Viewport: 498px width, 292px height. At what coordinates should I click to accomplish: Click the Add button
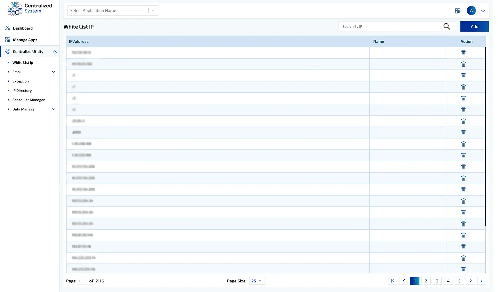pos(474,26)
